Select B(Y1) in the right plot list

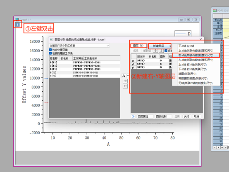point(152,60)
